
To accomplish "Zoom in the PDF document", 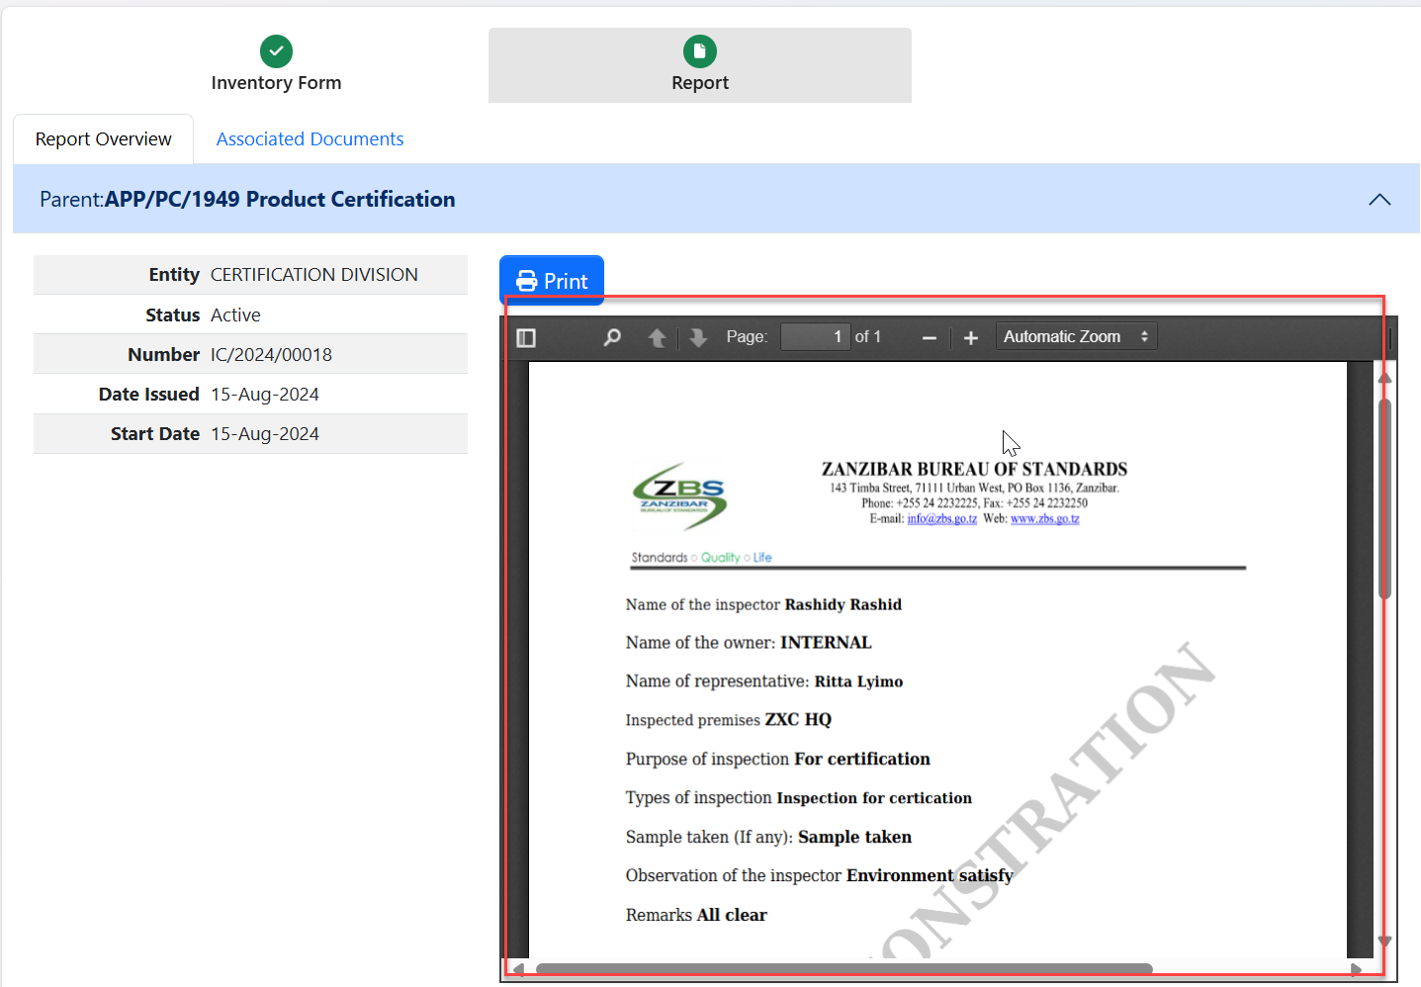I will [971, 338].
